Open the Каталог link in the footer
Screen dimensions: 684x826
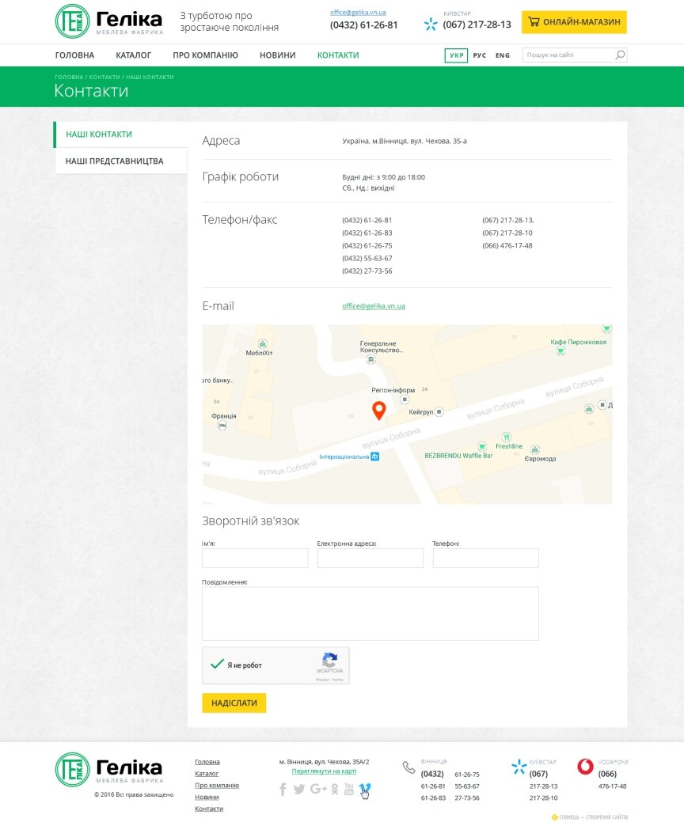(x=207, y=774)
